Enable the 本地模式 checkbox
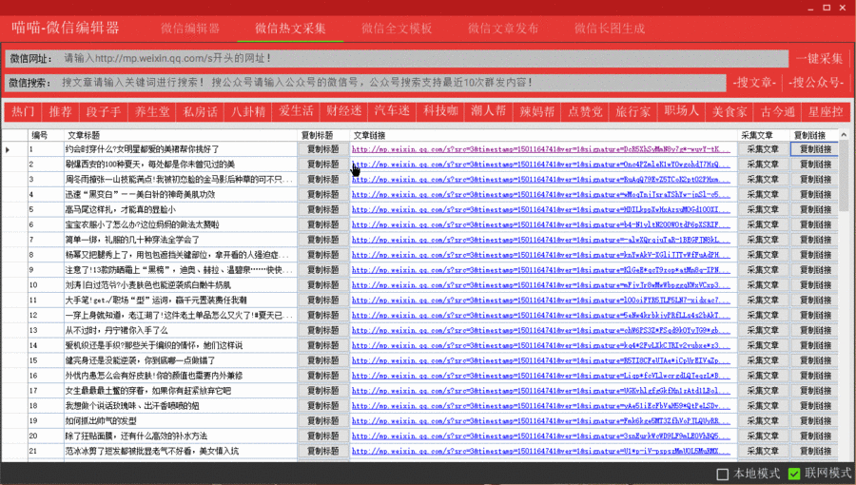856x485 pixels. point(722,475)
